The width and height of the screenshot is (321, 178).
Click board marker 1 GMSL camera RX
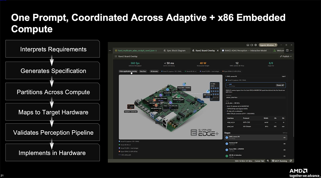coord(208,91)
